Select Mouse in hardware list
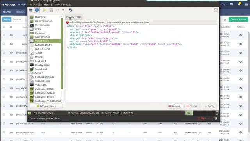The image size is (250, 141). click(x=45, y=57)
